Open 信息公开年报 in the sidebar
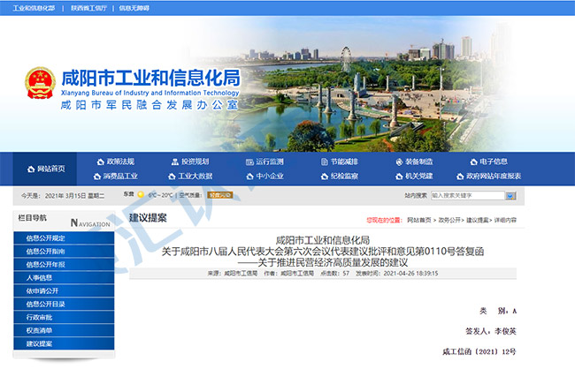575x369 pixels. pyautogui.click(x=64, y=265)
